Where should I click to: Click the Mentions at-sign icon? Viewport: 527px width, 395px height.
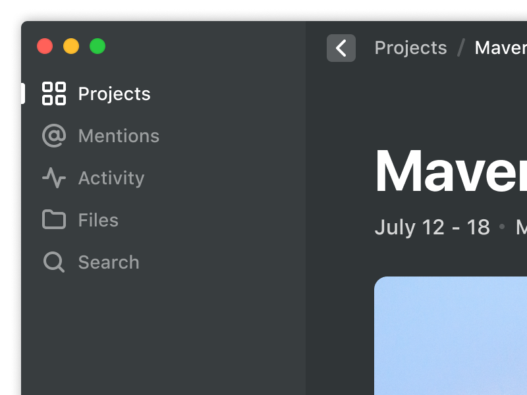coord(54,136)
